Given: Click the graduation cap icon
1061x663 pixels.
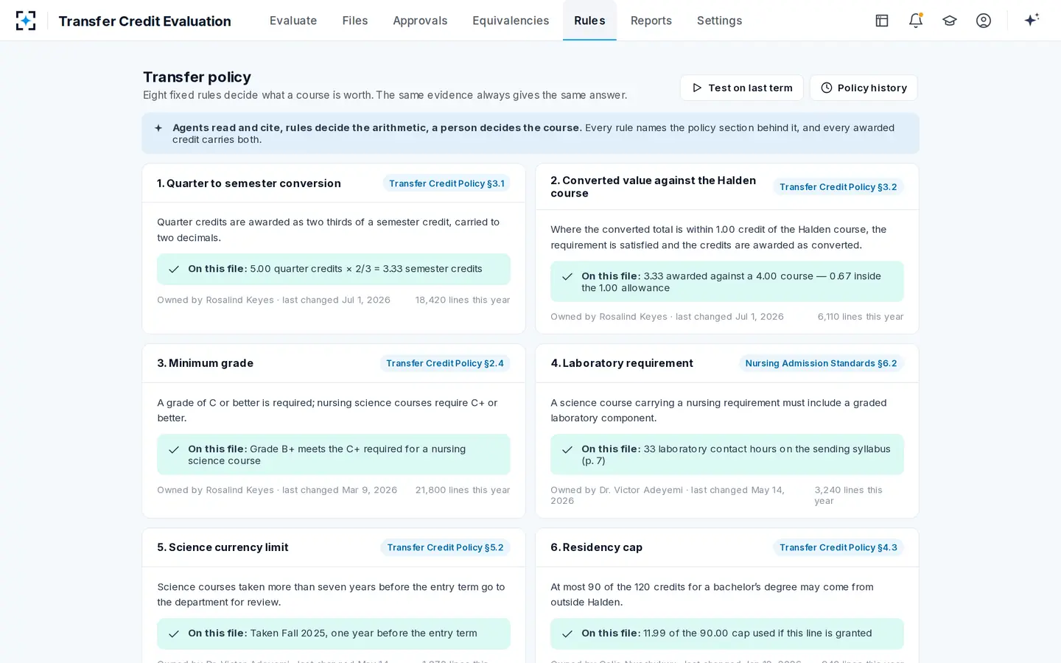Looking at the screenshot, I should 950,21.
